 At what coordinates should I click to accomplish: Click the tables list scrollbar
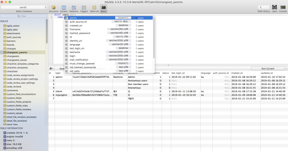47,31
